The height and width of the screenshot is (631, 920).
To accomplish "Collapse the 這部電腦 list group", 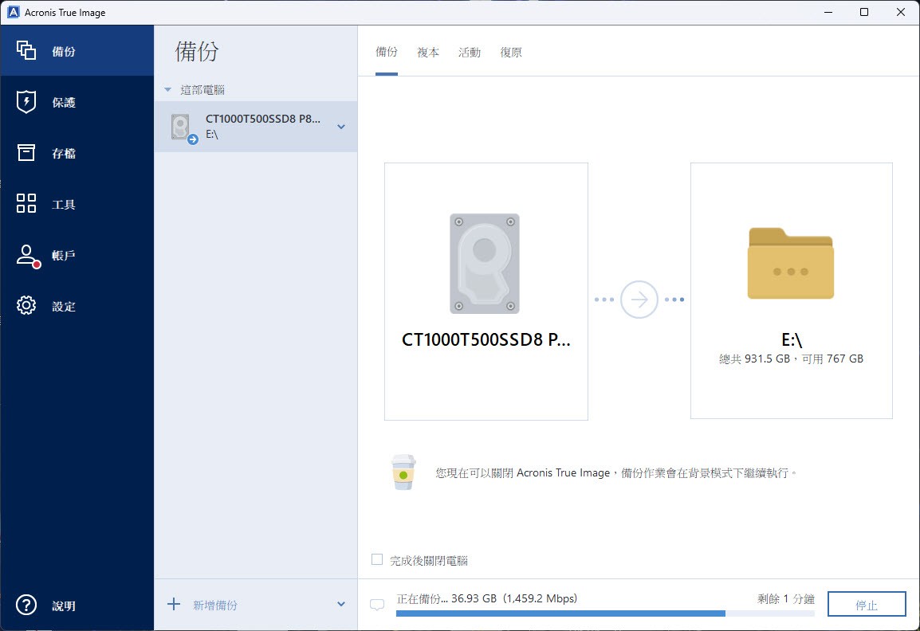I will [167, 90].
